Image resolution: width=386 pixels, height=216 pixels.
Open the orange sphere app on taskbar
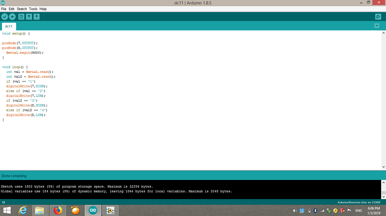pyautogui.click(x=75, y=210)
